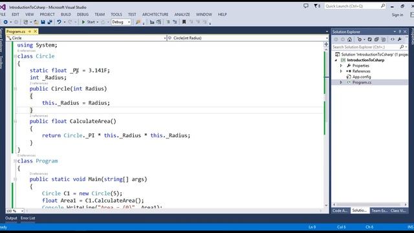The width and height of the screenshot is (414, 233).
Task: Toggle Show All Files in Solution Explorer
Action: [384, 39]
